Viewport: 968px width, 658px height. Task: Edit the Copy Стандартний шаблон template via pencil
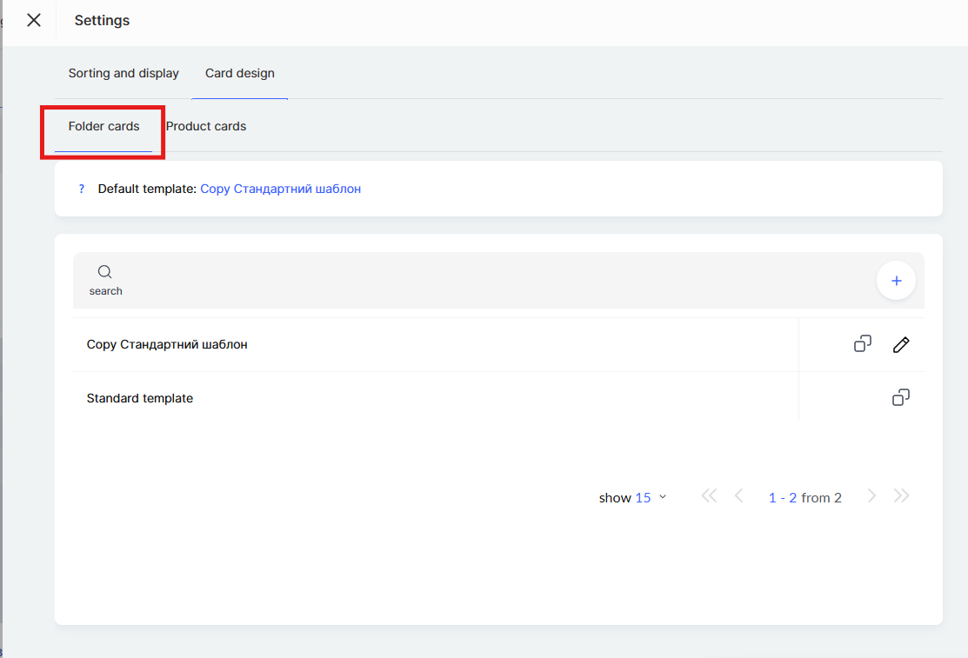pos(901,345)
